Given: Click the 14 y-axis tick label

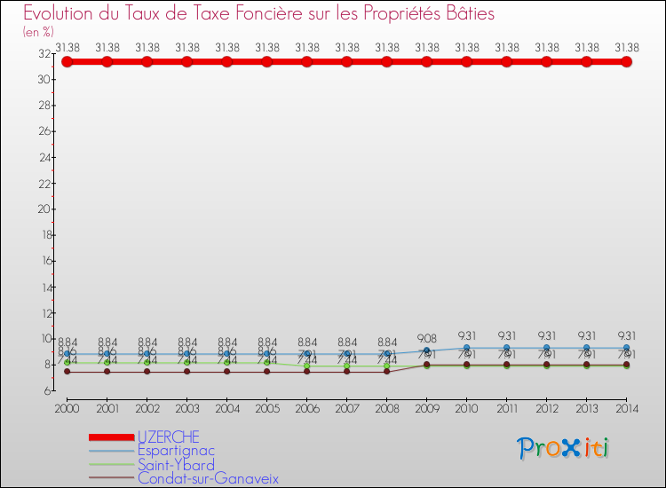Looking at the screenshot, I should pyautogui.click(x=46, y=287).
